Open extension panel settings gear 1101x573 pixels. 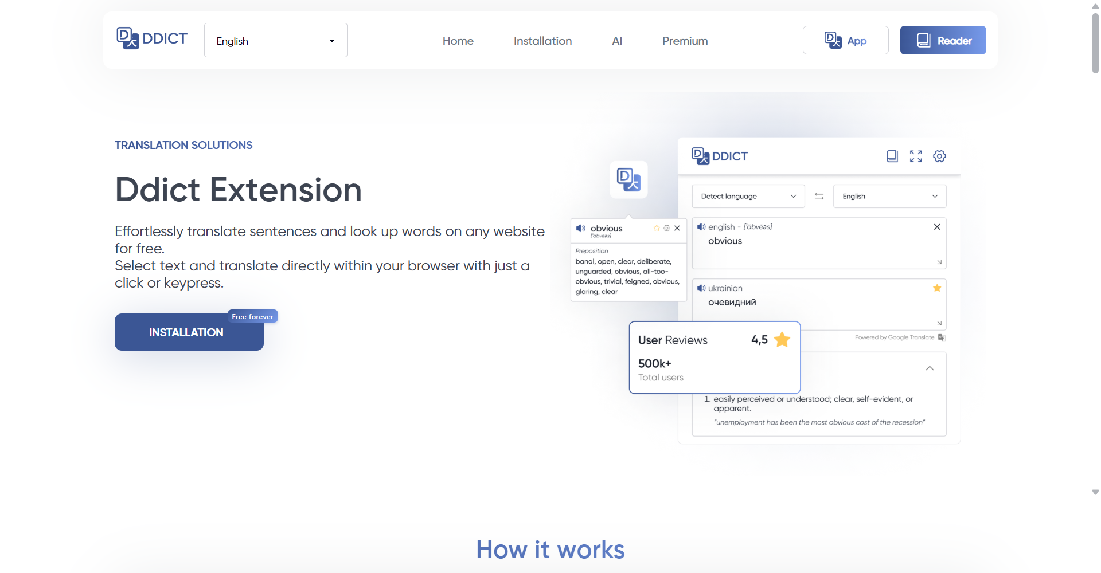click(x=939, y=156)
